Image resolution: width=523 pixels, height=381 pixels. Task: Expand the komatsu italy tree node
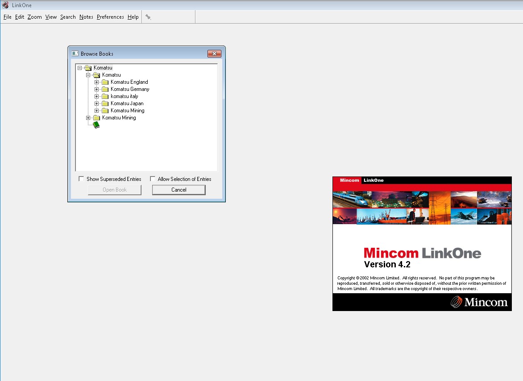point(96,96)
